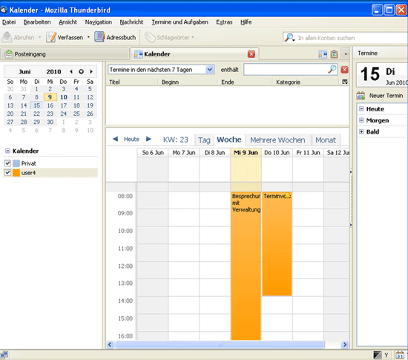The height and width of the screenshot is (360, 408).
Task: Open the Ansicht menu
Action: [68, 22]
